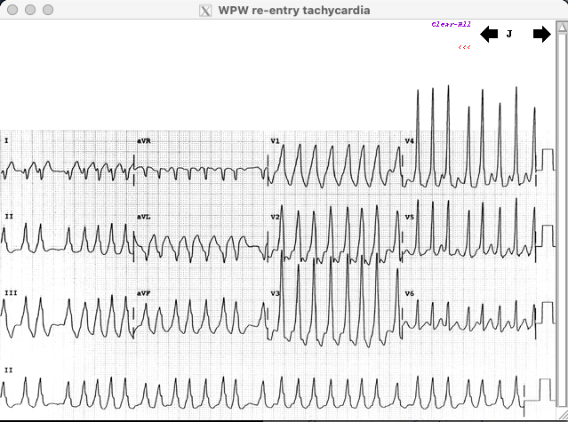Screen dimensions: 568x422
Task: Click the vertical scrollbar track
Action: coord(561,222)
